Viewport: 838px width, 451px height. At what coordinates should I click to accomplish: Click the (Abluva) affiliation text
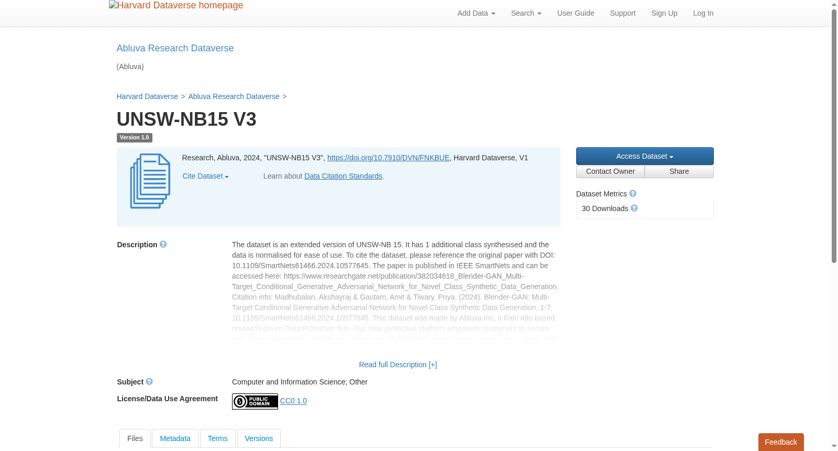tap(130, 67)
